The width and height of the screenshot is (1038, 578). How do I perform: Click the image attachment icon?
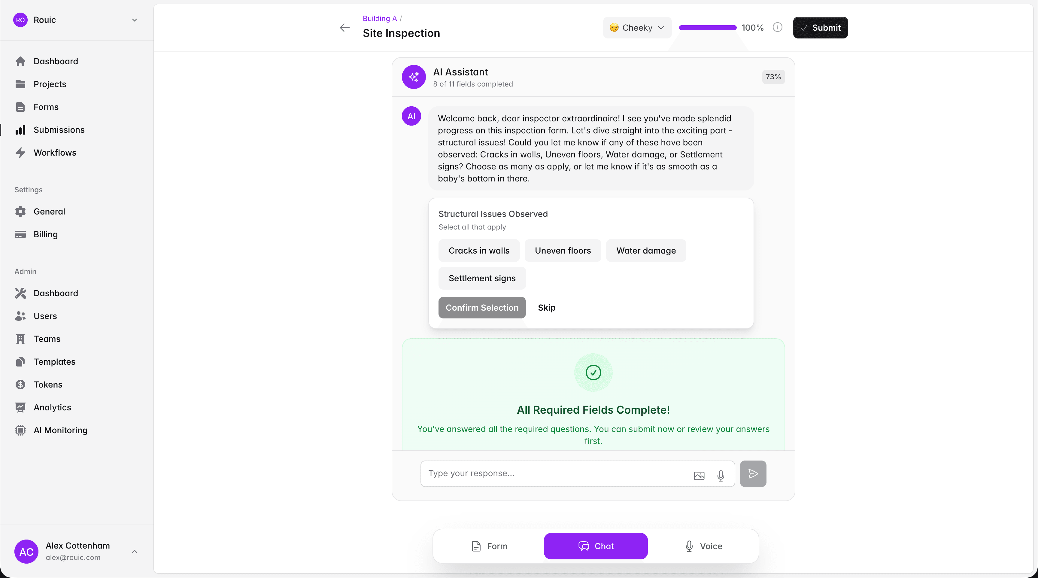pyautogui.click(x=699, y=476)
